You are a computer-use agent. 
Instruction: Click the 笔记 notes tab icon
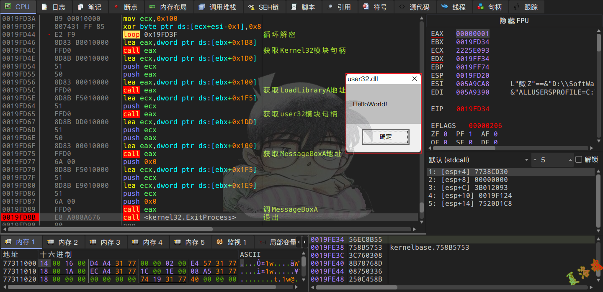80,7
